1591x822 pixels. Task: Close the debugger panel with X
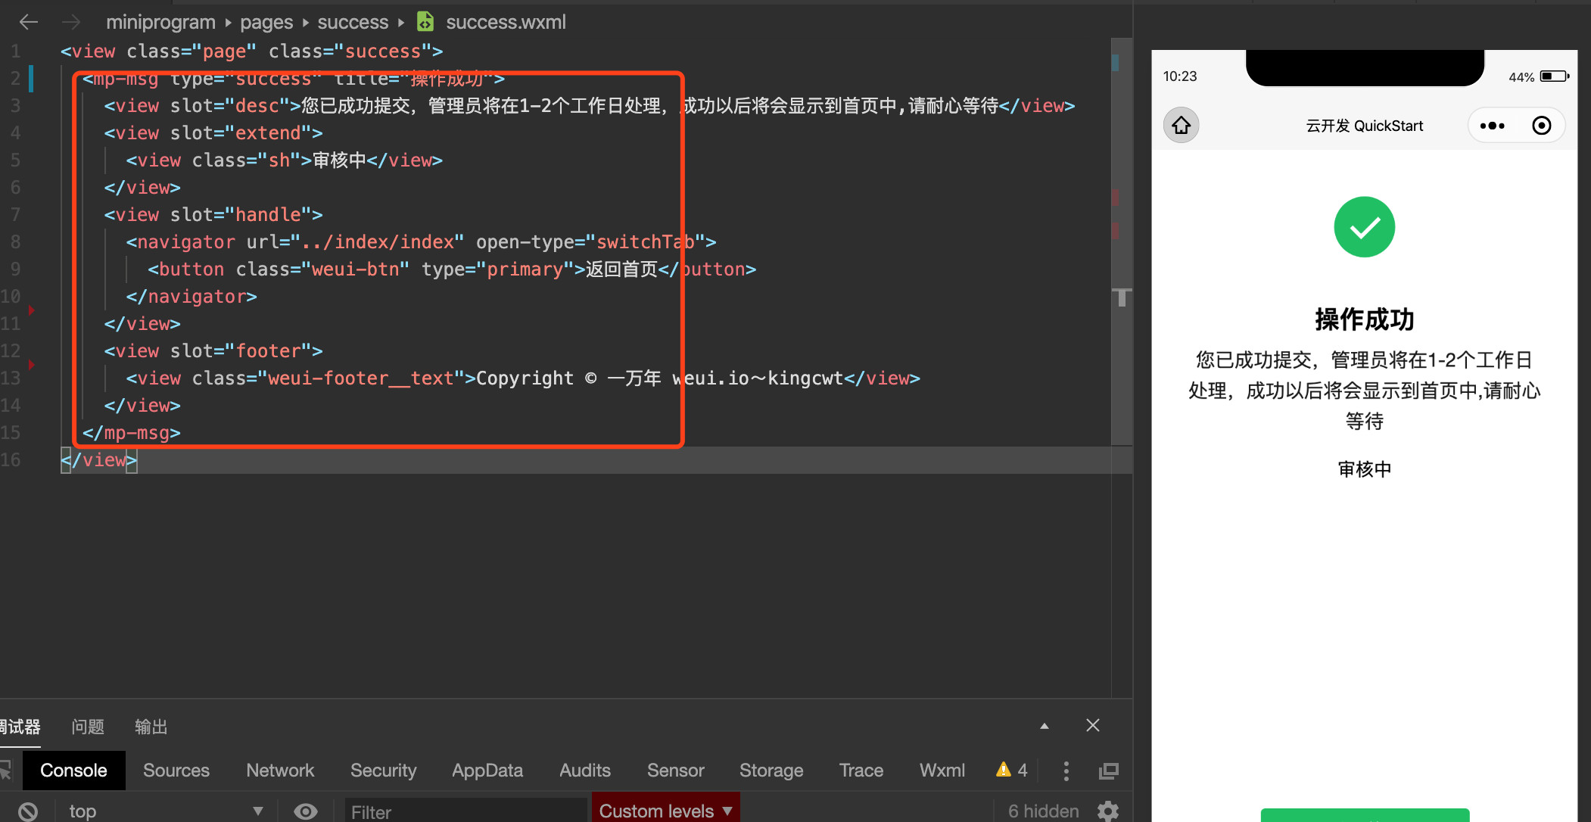(1092, 726)
